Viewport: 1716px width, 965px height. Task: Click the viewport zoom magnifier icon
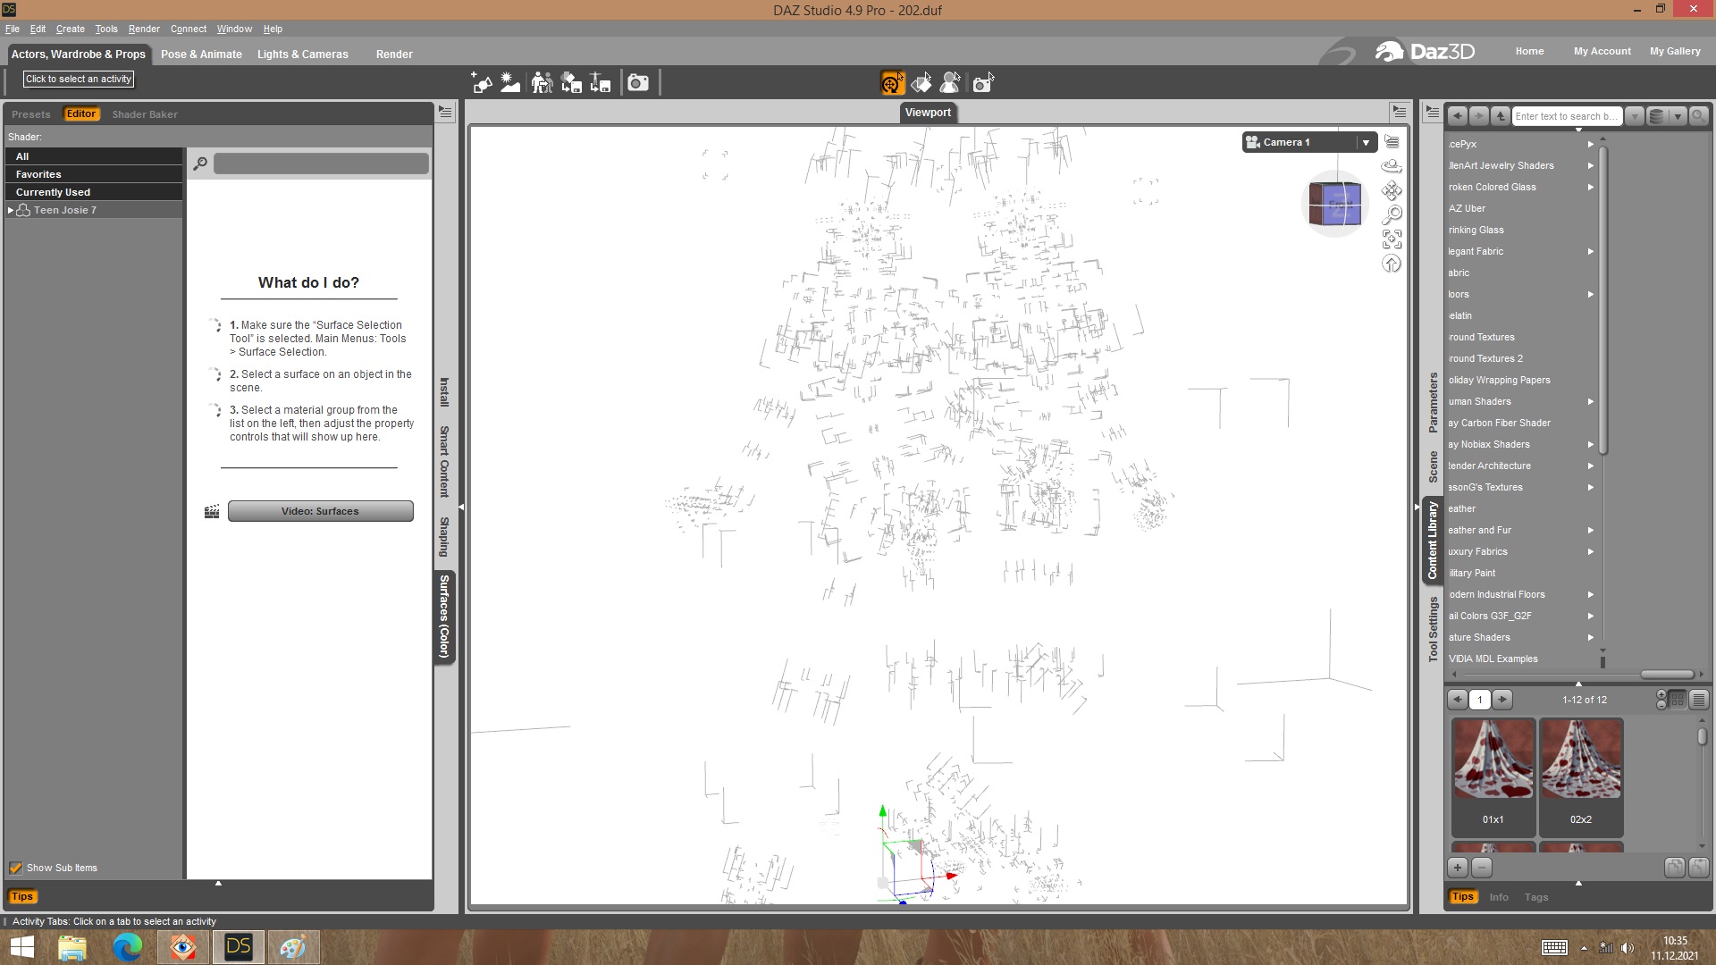1392,214
